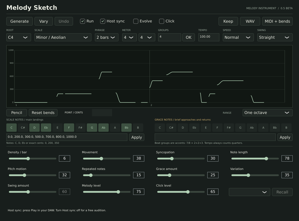The width and height of the screenshot is (299, 221).
Task: Click the Point / Cents field
Action: (x=102, y=113)
